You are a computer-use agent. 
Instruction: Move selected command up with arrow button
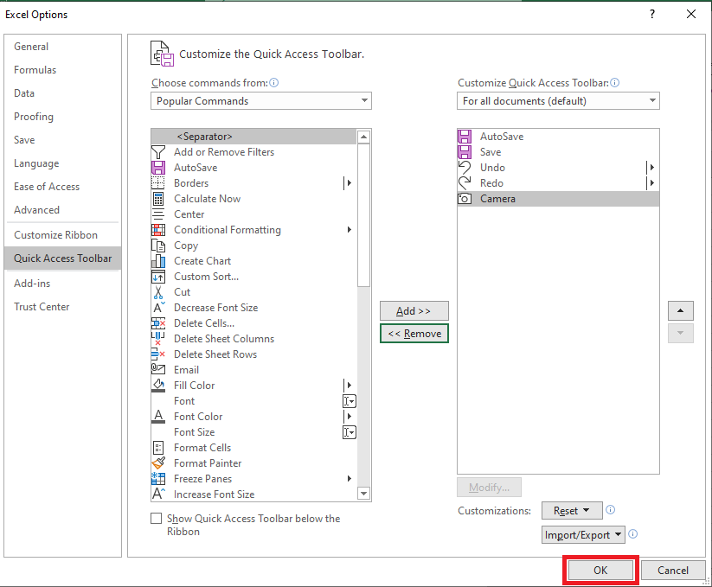point(680,310)
